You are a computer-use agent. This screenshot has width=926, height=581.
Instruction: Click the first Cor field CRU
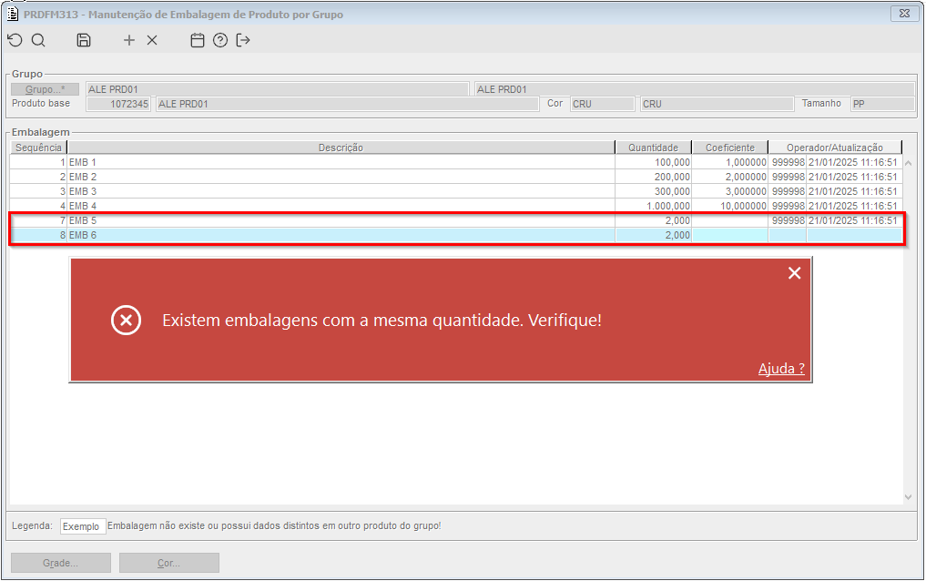[603, 104]
